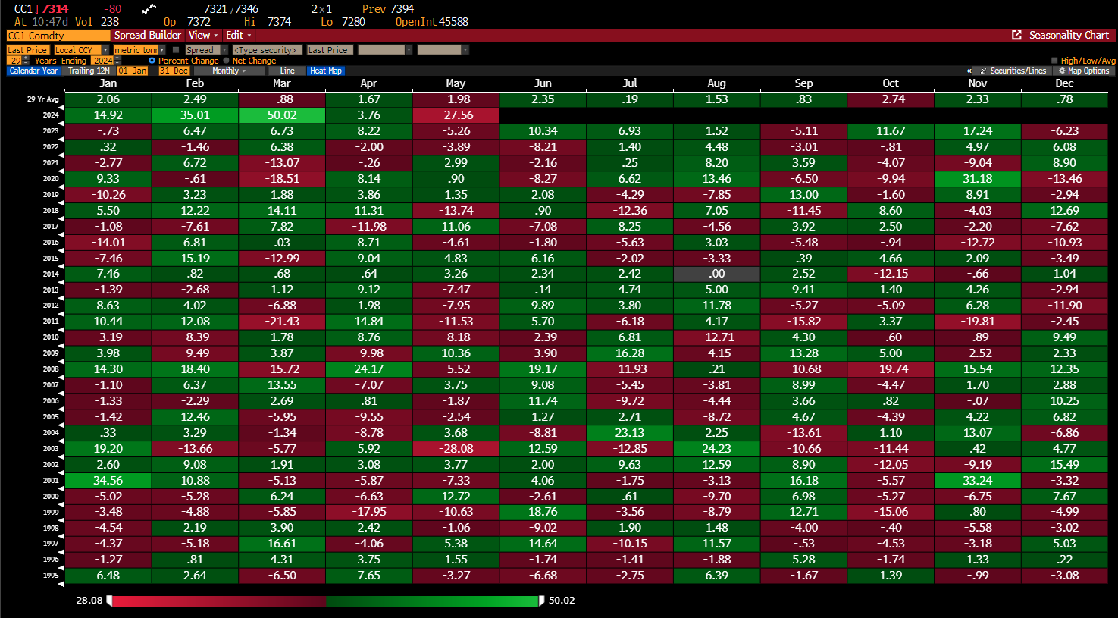Click the Type security input field
Viewport: 1118px width, 618px height.
267,50
